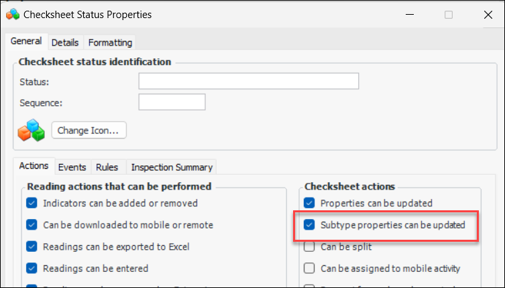
Task: Uncheck Readings can be entered
Action: [x=32, y=269]
